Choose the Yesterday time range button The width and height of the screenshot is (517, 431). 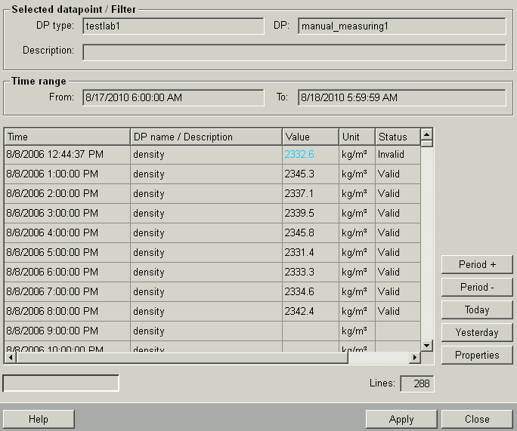click(477, 333)
